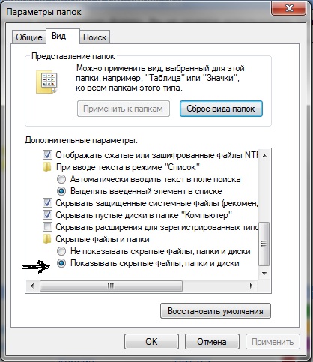This screenshot has height=362, width=313.
Task: Select Автоматически вводить текст в поле поиска
Action: click(x=61, y=179)
